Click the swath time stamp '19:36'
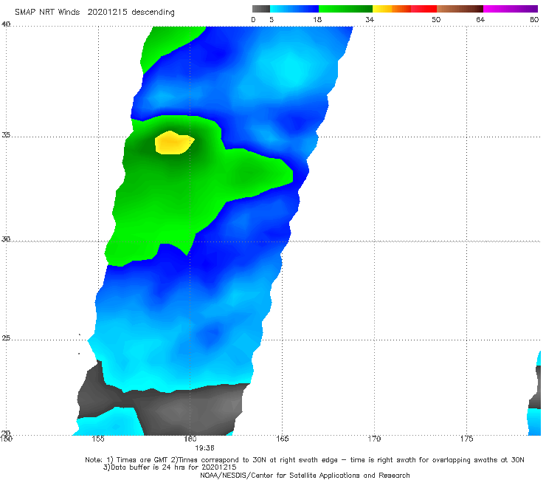 [204, 448]
